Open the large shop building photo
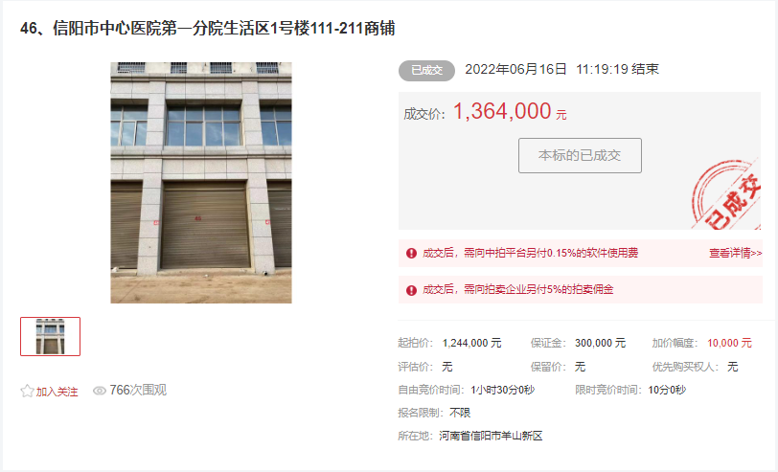This screenshot has width=778, height=472. coord(201,183)
